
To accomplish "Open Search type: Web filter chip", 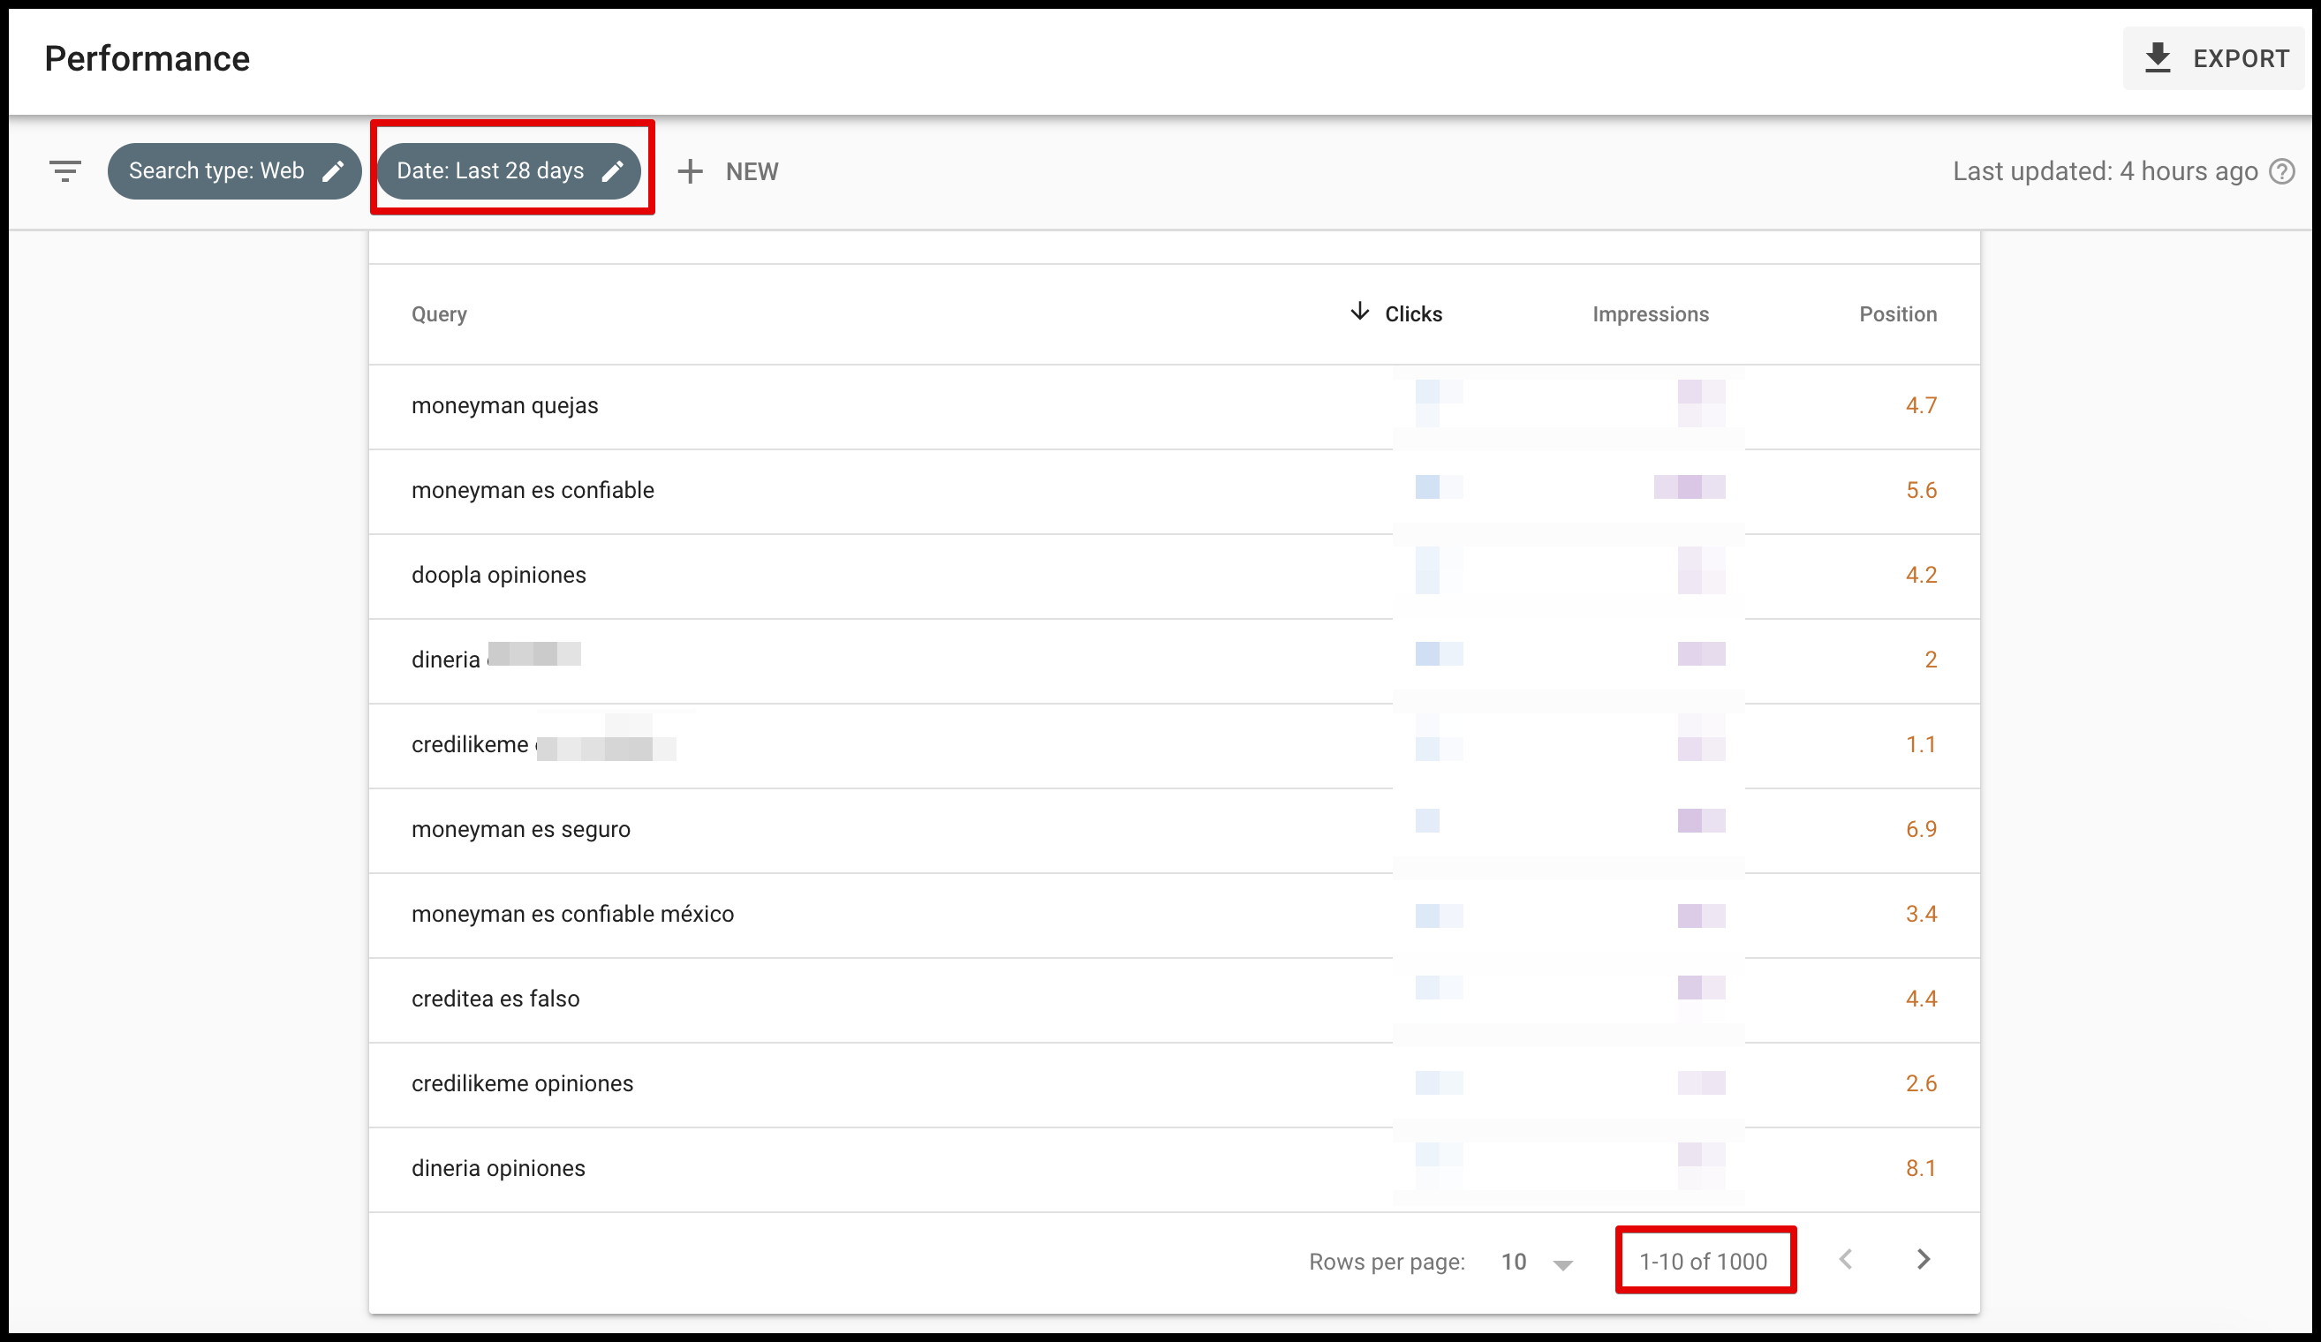I will 234,171.
